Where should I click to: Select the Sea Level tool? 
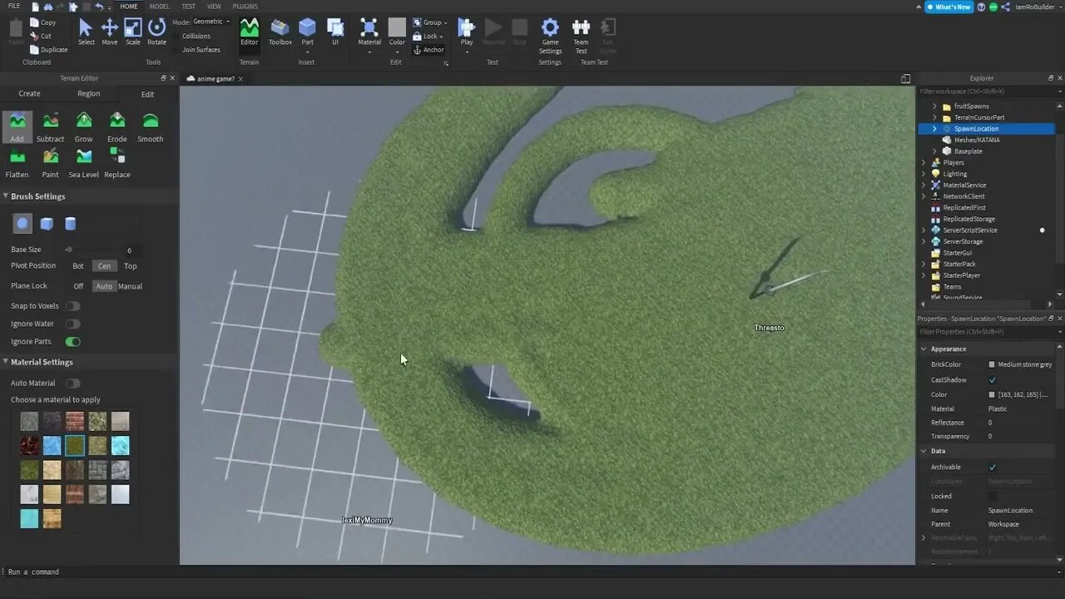point(84,163)
